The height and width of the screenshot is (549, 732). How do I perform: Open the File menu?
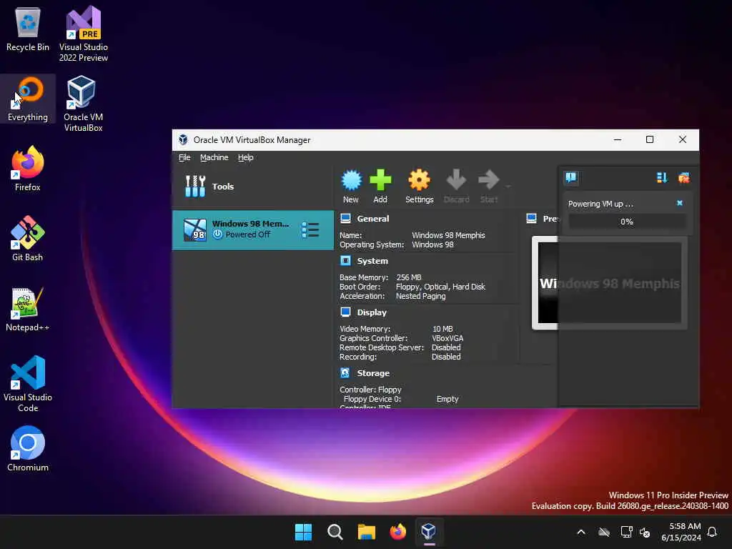tap(184, 157)
